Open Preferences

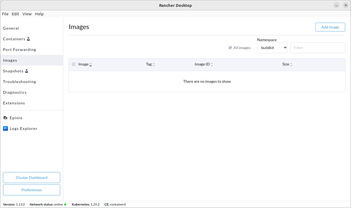click(x=31, y=190)
